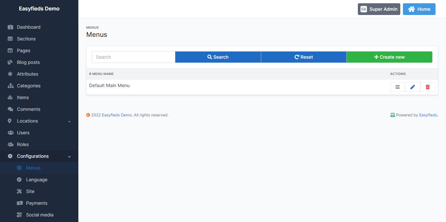446x222 pixels.
Task: Open the Dashboard menu item
Action: point(39,27)
